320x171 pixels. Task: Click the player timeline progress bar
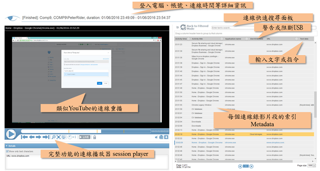86,131
